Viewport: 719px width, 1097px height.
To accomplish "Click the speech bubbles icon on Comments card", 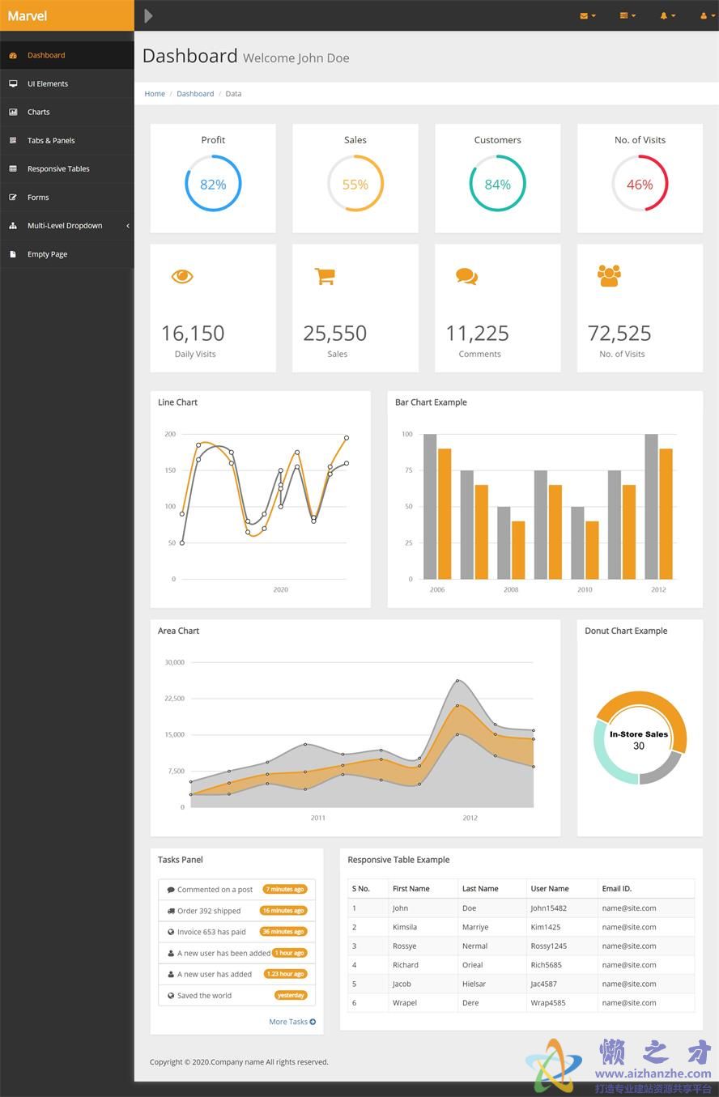I will pyautogui.click(x=466, y=276).
